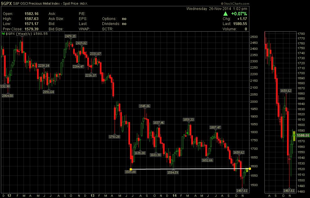The width and height of the screenshot is (310, 198).
Task: Click the 1487.61 low label in the main chart
Action: click(x=242, y=191)
